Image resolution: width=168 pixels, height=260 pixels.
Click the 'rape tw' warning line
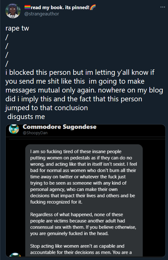pos(17,28)
